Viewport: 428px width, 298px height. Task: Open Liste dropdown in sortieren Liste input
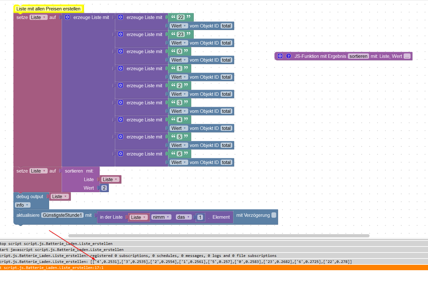(111, 179)
